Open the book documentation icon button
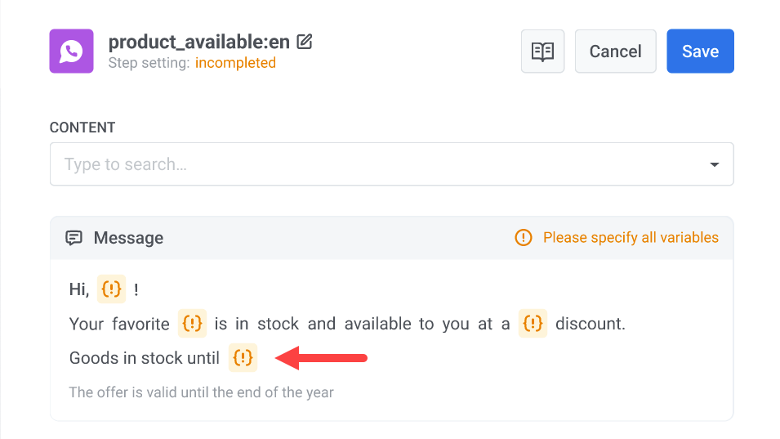 542,52
